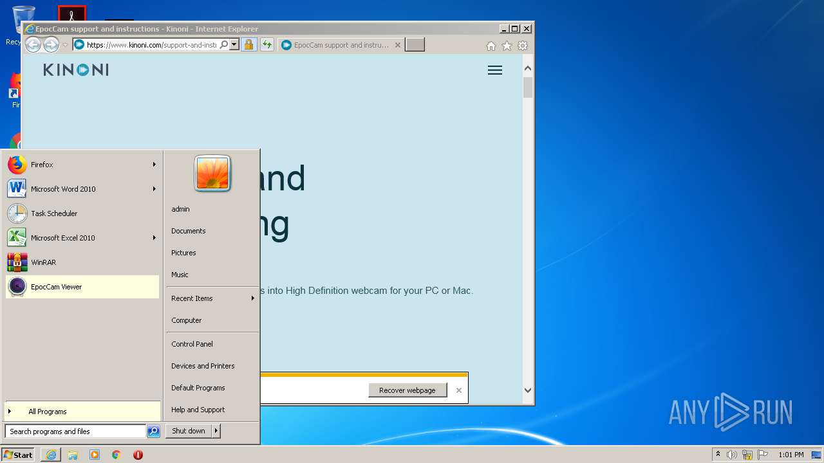Image resolution: width=824 pixels, height=463 pixels.
Task: Click the Action Center flag icon
Action: (x=763, y=455)
